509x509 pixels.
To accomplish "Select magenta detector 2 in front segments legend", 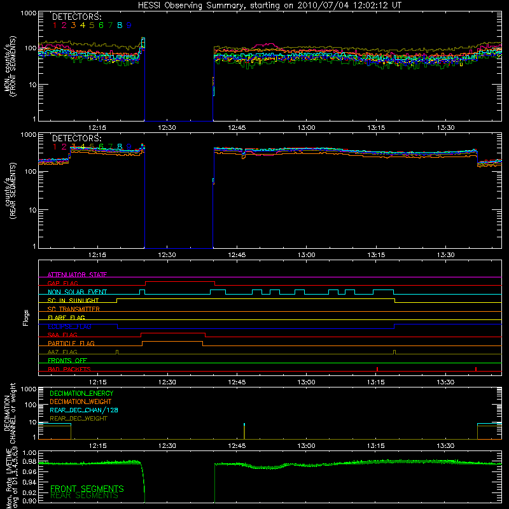I will [x=64, y=25].
